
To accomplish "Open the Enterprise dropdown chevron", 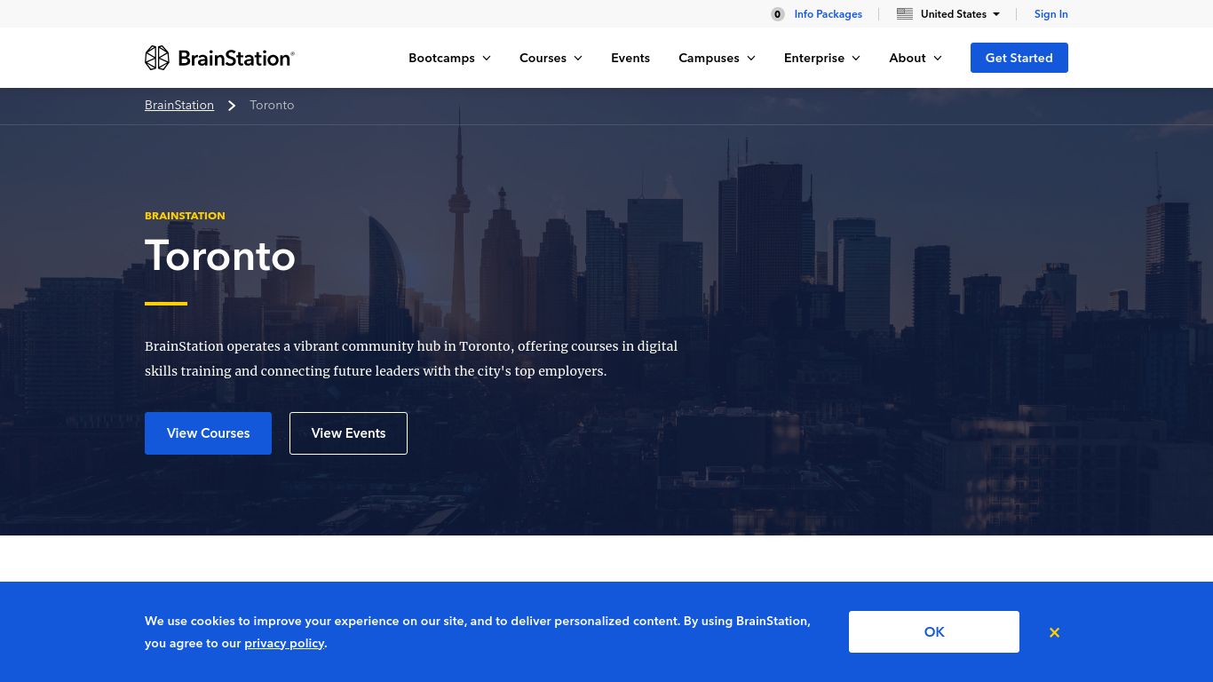I will (x=856, y=58).
